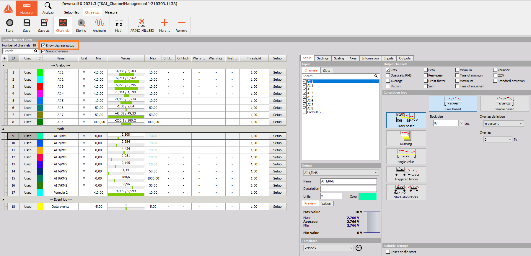This screenshot has width=531, height=256.
Task: Choose Running calculation mode
Action: point(406,138)
